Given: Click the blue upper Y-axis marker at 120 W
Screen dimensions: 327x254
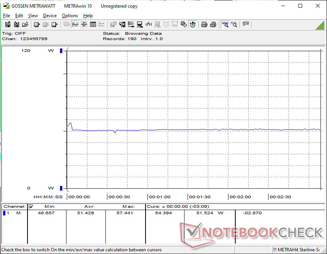Looking at the screenshot, I should point(61,51).
